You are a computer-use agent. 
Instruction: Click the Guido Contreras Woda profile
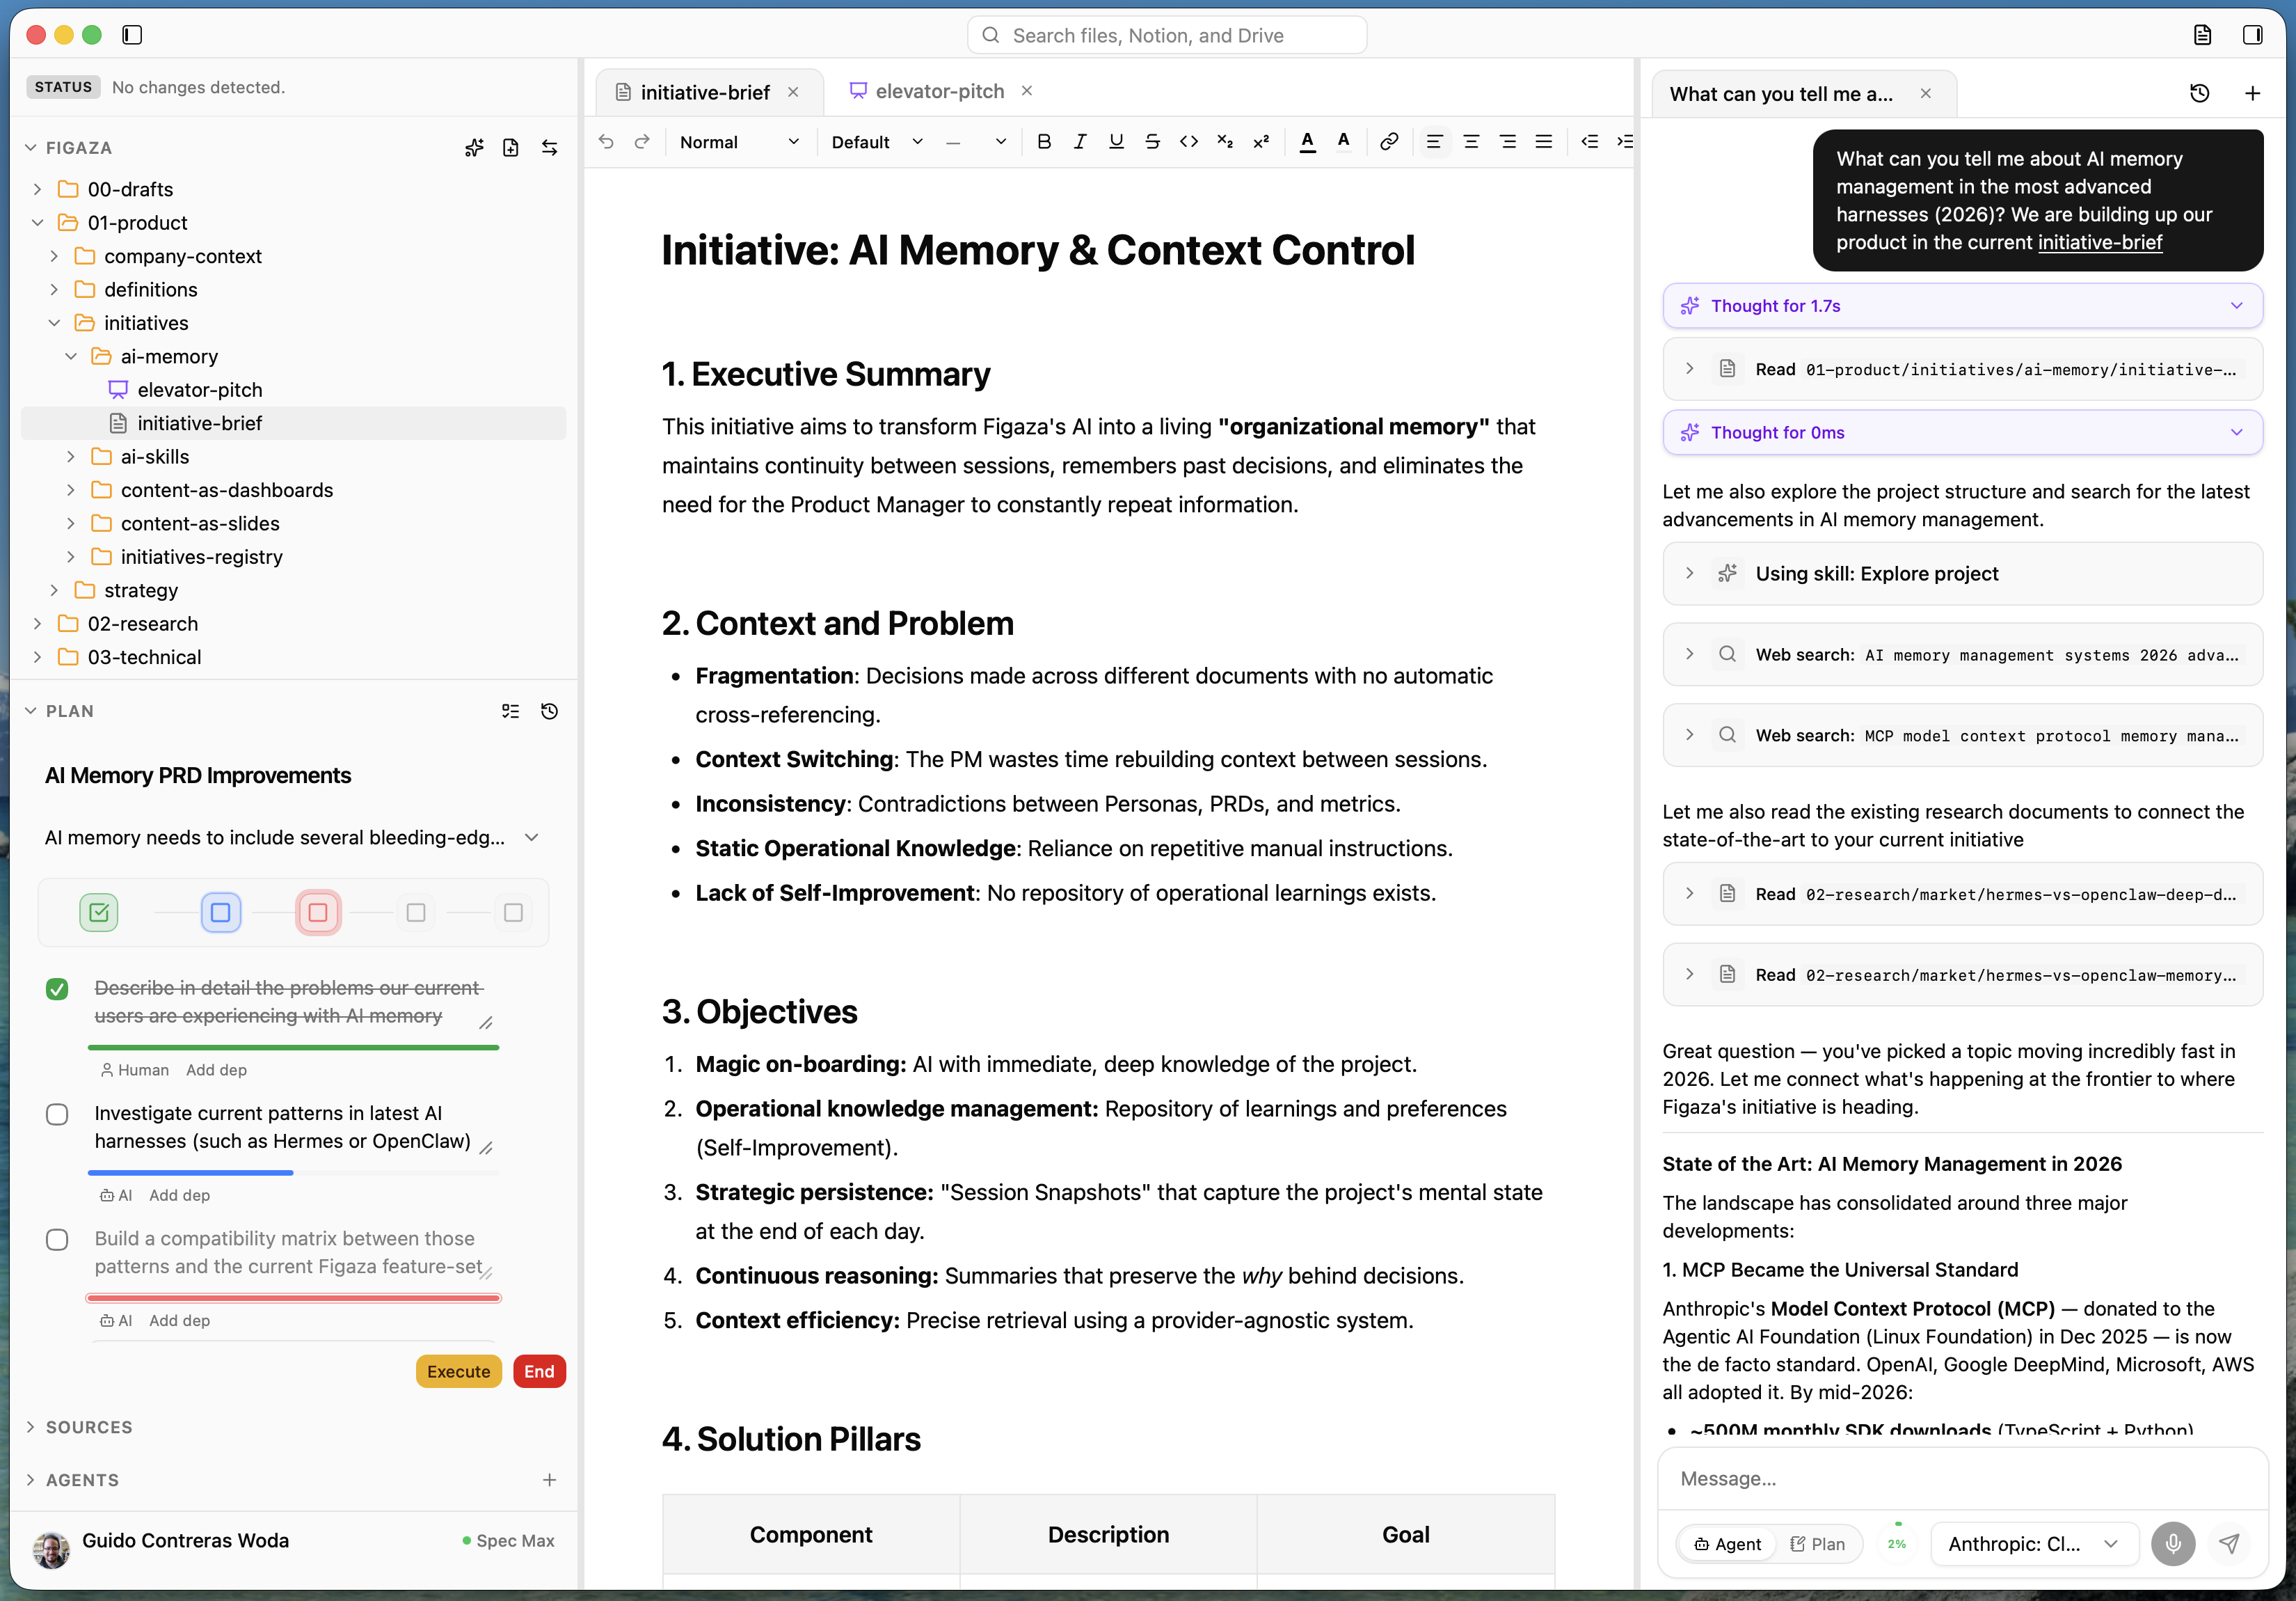pyautogui.click(x=185, y=1541)
